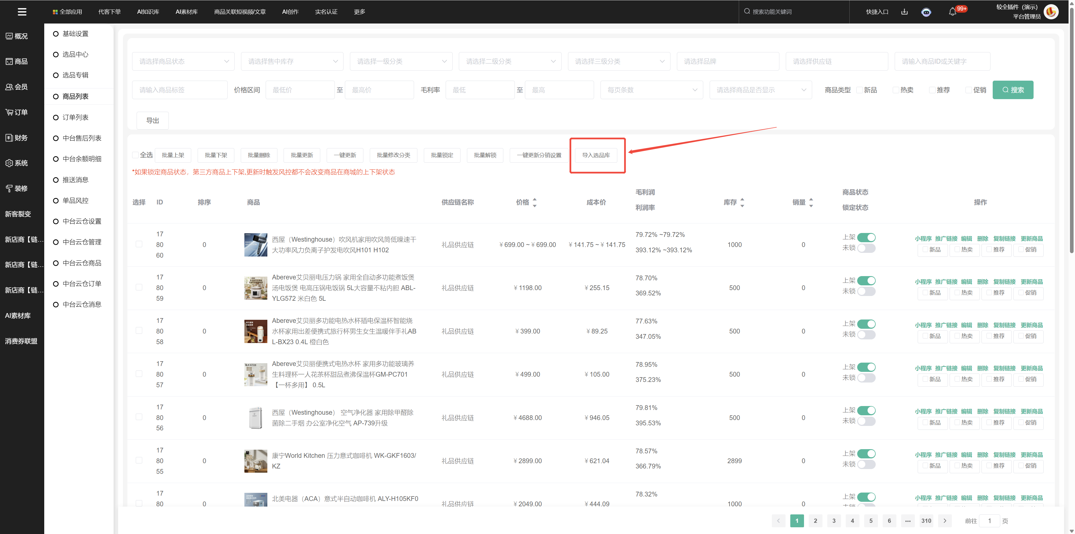Open the 订单 cart sidebar icon

(x=16, y=112)
